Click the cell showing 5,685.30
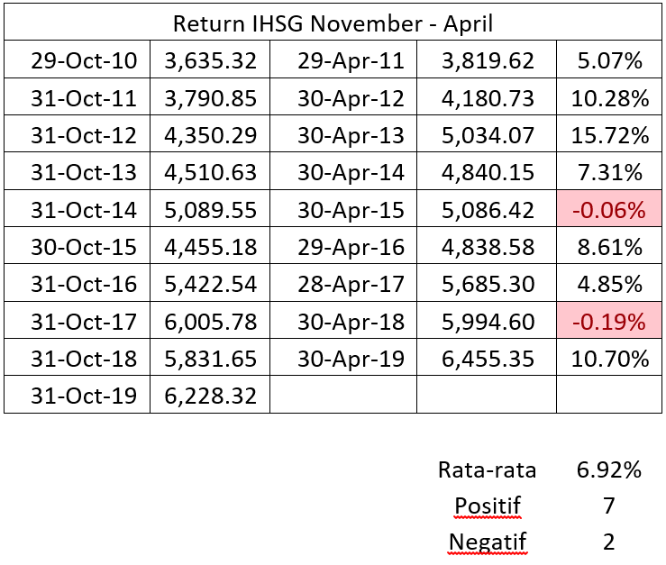This screenshot has height=565, width=666. point(488,284)
